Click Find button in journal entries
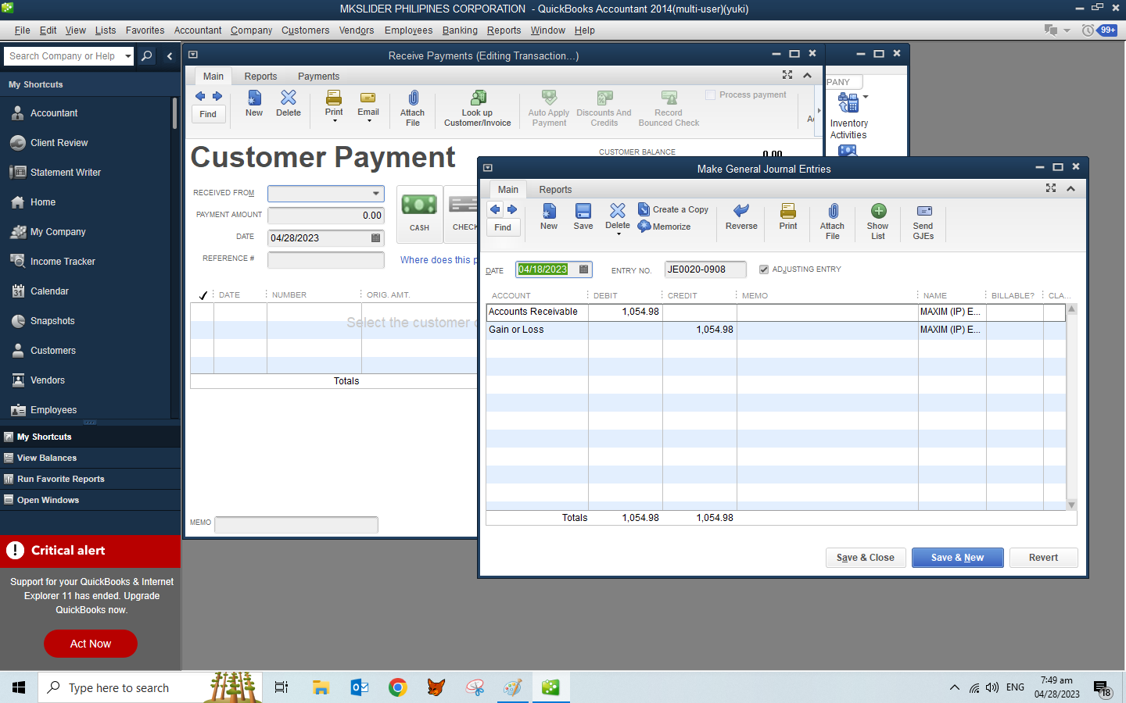This screenshot has width=1126, height=703. [503, 227]
